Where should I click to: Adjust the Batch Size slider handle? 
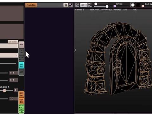coord(4,91)
